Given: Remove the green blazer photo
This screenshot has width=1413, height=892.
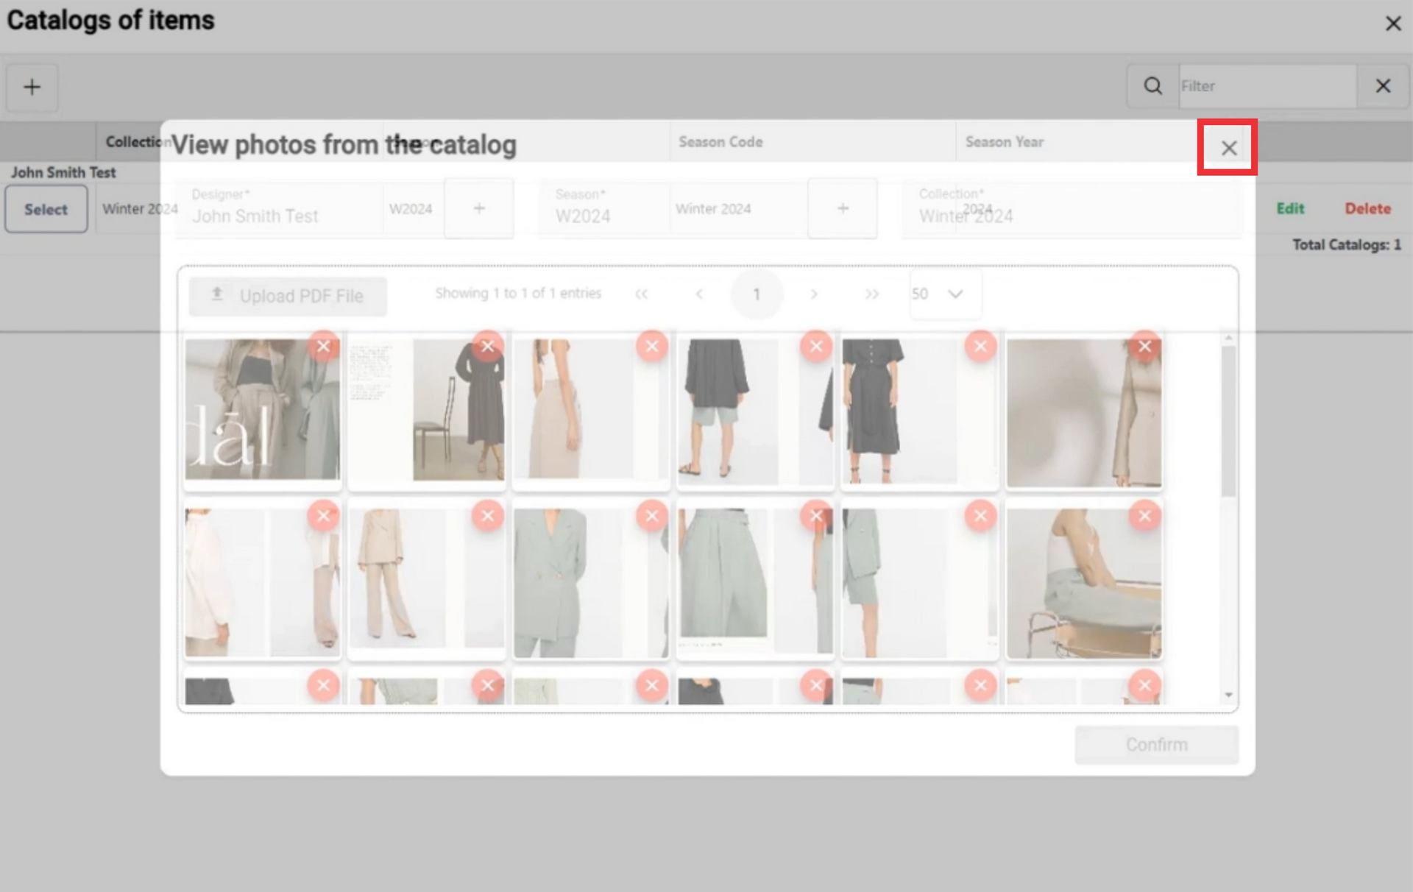Looking at the screenshot, I should tap(652, 516).
